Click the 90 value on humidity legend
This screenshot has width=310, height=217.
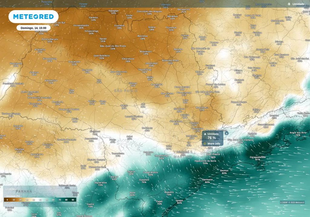point(73,200)
